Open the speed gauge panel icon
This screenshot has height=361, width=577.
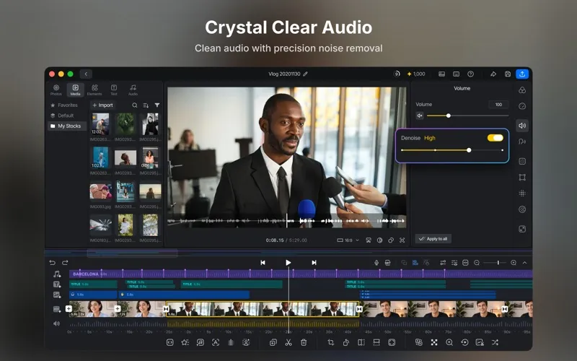[x=521, y=106]
